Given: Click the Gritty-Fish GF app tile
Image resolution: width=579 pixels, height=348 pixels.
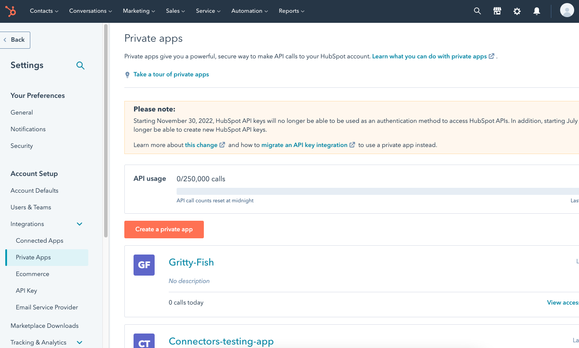Looking at the screenshot, I should click(x=144, y=265).
